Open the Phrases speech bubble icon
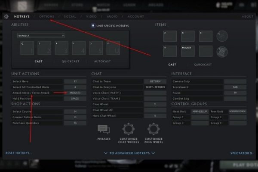 [x=104, y=129]
